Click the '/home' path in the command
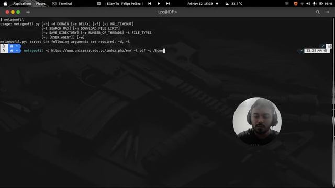Image resolution: width=335 pixels, height=188 pixels. [x=158, y=51]
